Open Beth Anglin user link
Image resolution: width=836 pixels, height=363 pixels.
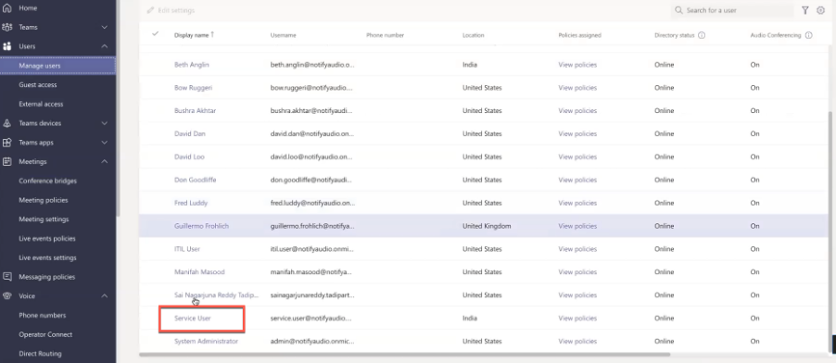tap(192, 65)
